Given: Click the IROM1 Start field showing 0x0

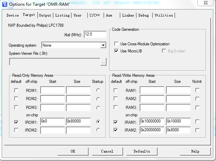Looking at the screenshot, I should (53, 121).
